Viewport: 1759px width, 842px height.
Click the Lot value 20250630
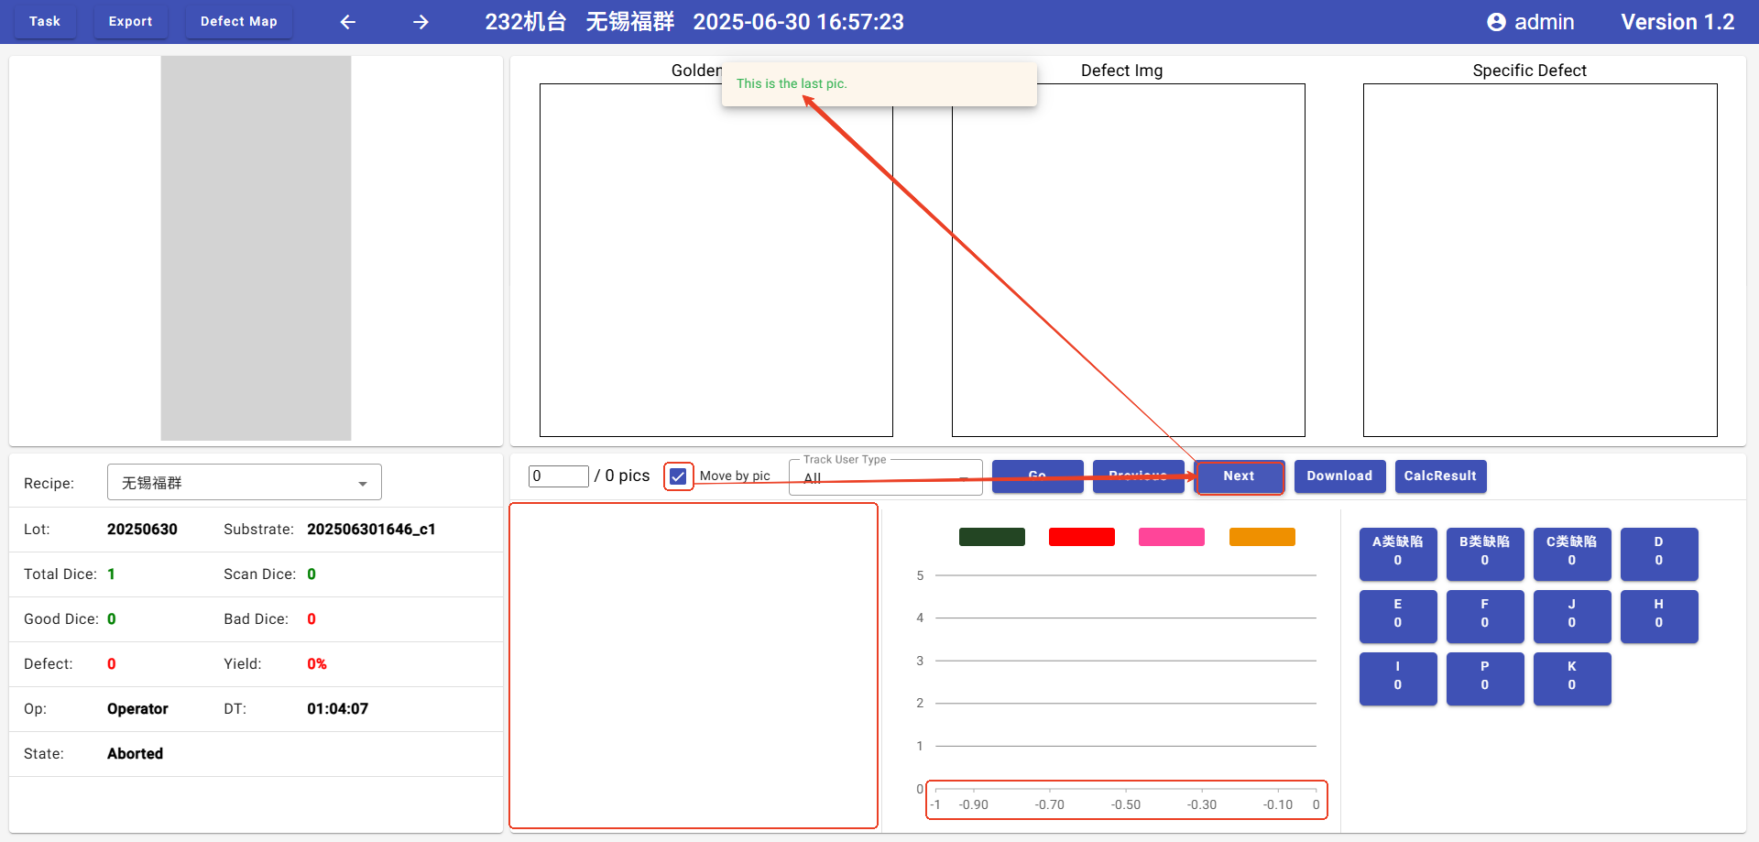coord(142,530)
